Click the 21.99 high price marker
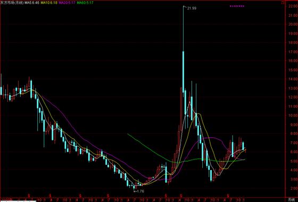 click(192, 8)
